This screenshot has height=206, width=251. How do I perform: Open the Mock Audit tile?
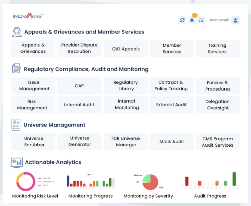pos(172,141)
